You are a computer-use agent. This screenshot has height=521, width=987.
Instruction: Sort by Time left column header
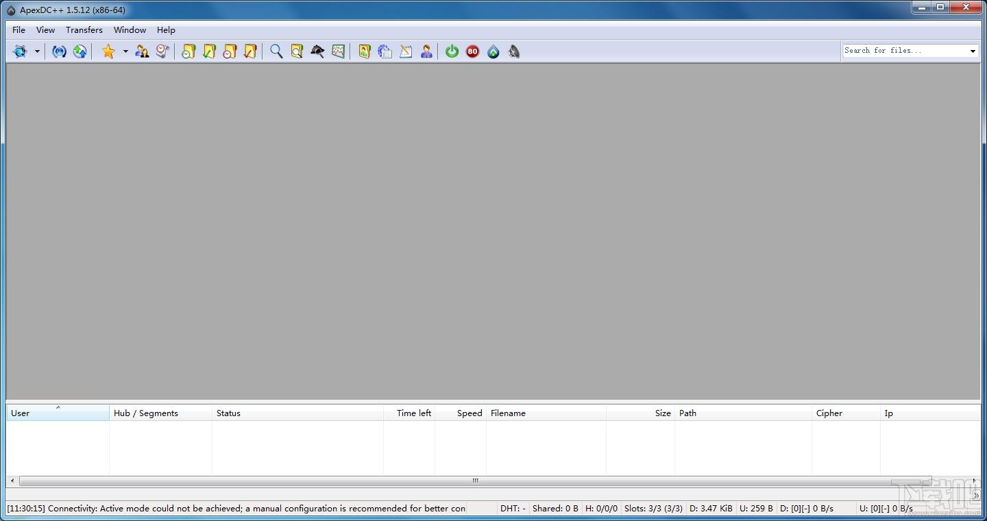click(409, 413)
